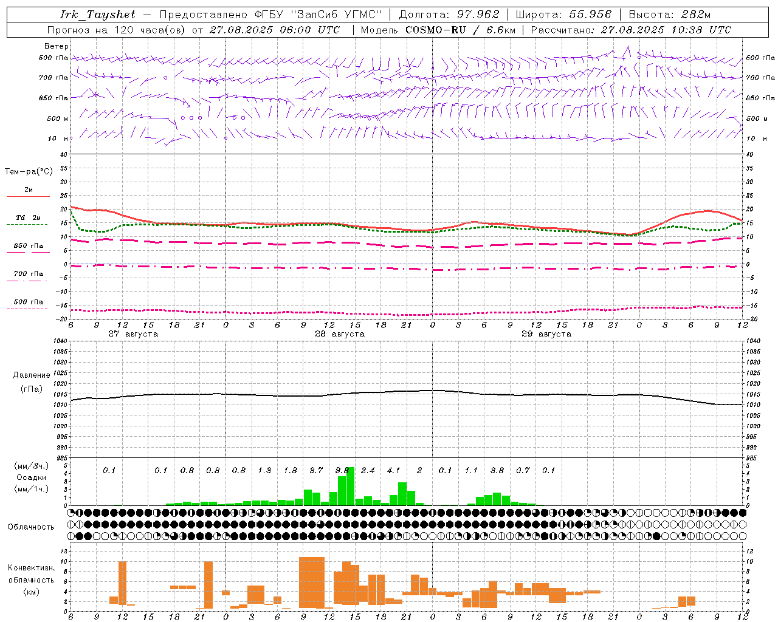
Task: Click the 700 гПа temperature legend entry
Action: pyautogui.click(x=29, y=274)
